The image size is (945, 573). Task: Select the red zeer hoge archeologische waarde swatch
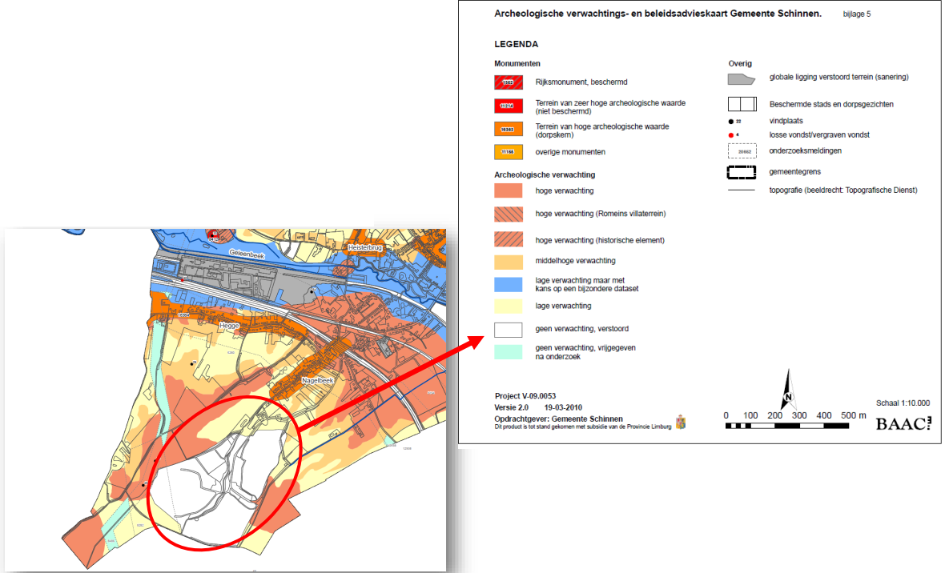point(509,106)
